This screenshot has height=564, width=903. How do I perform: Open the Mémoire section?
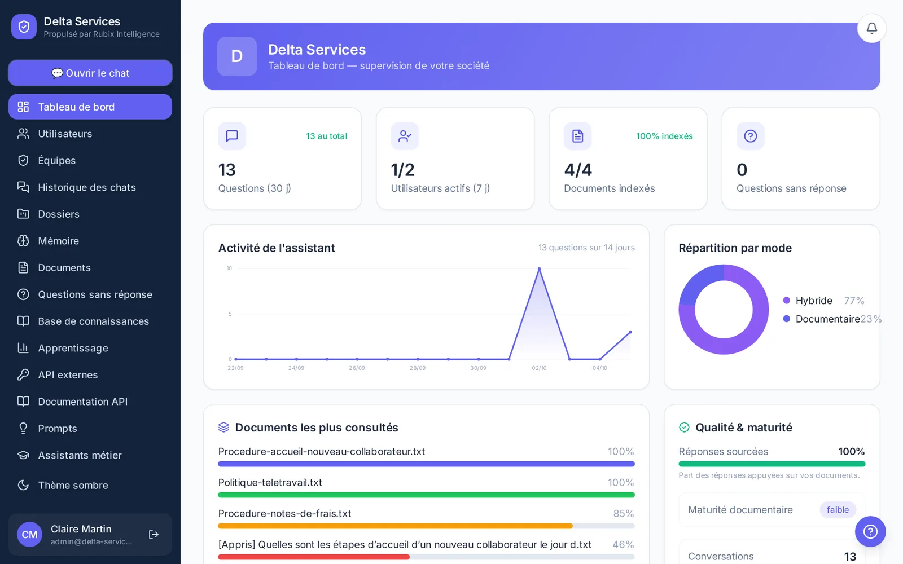[90, 241]
